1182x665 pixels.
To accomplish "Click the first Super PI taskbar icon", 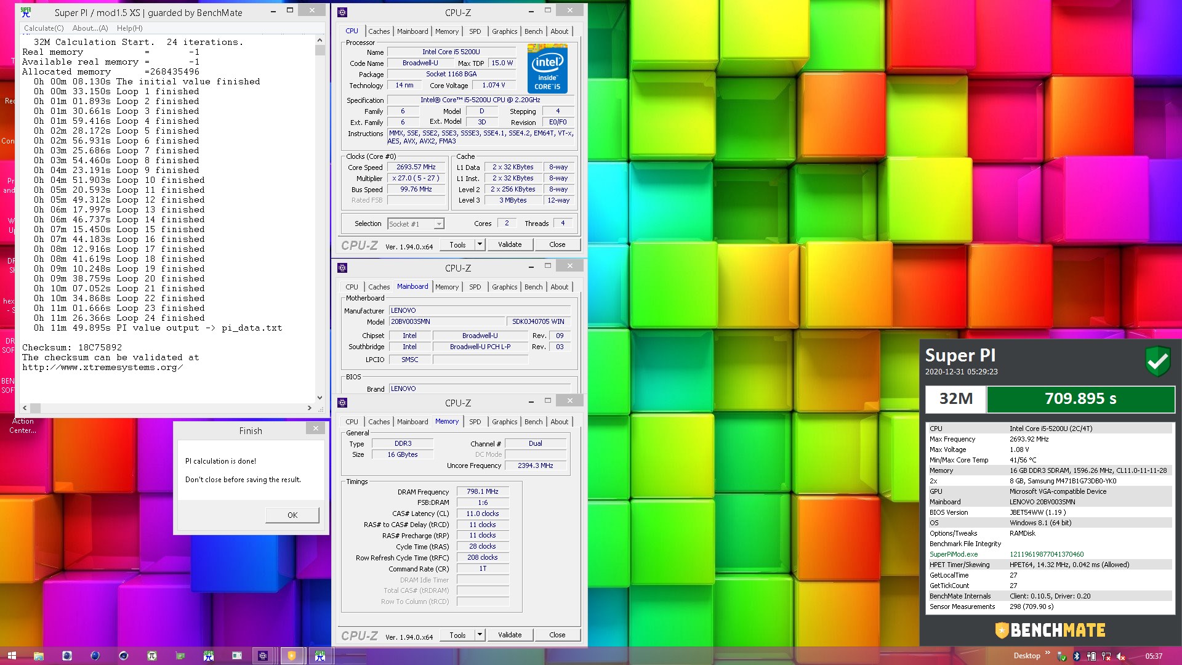I will (x=208, y=656).
